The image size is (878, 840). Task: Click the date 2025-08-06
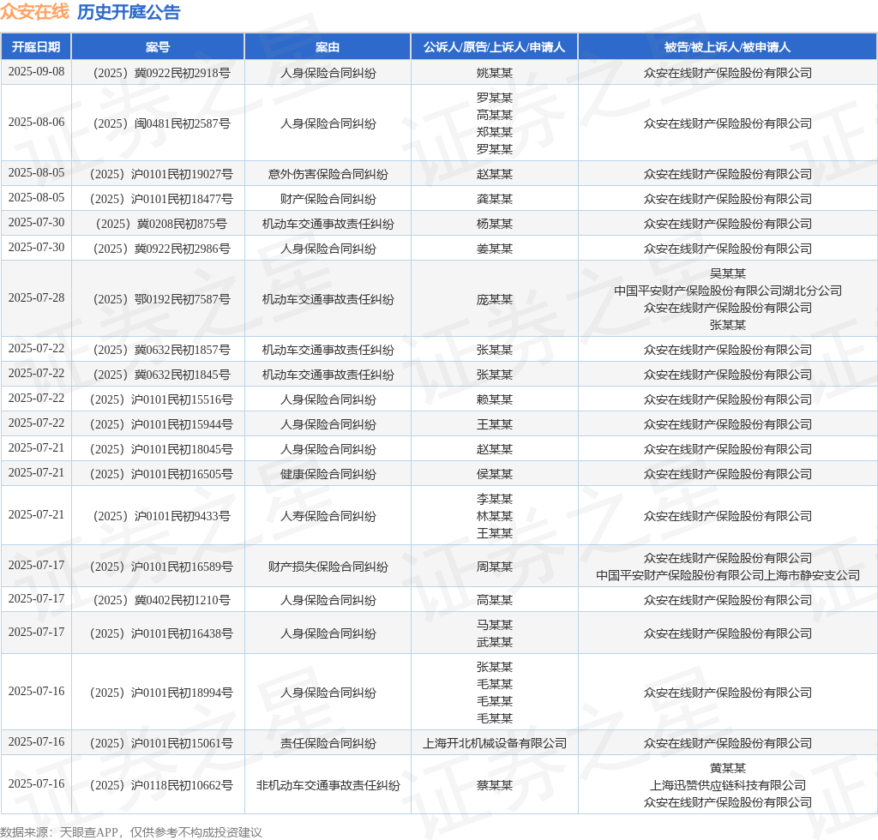tap(36, 122)
